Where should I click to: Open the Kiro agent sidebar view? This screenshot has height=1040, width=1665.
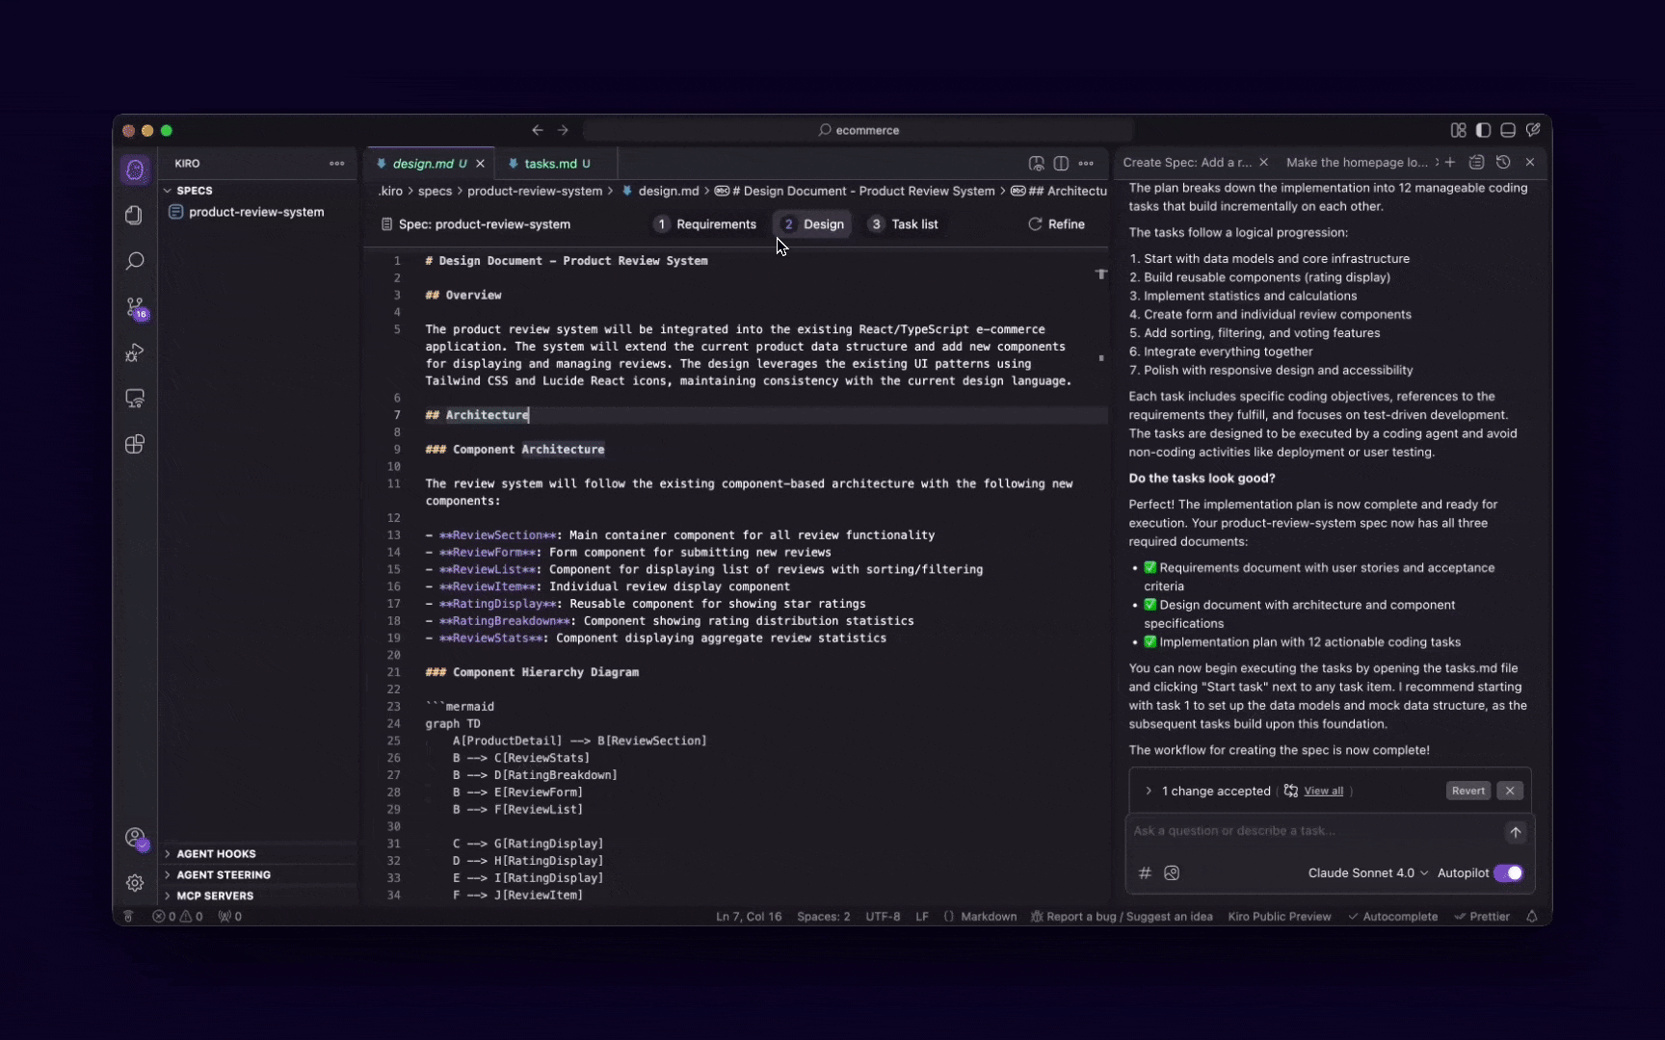pos(135,169)
